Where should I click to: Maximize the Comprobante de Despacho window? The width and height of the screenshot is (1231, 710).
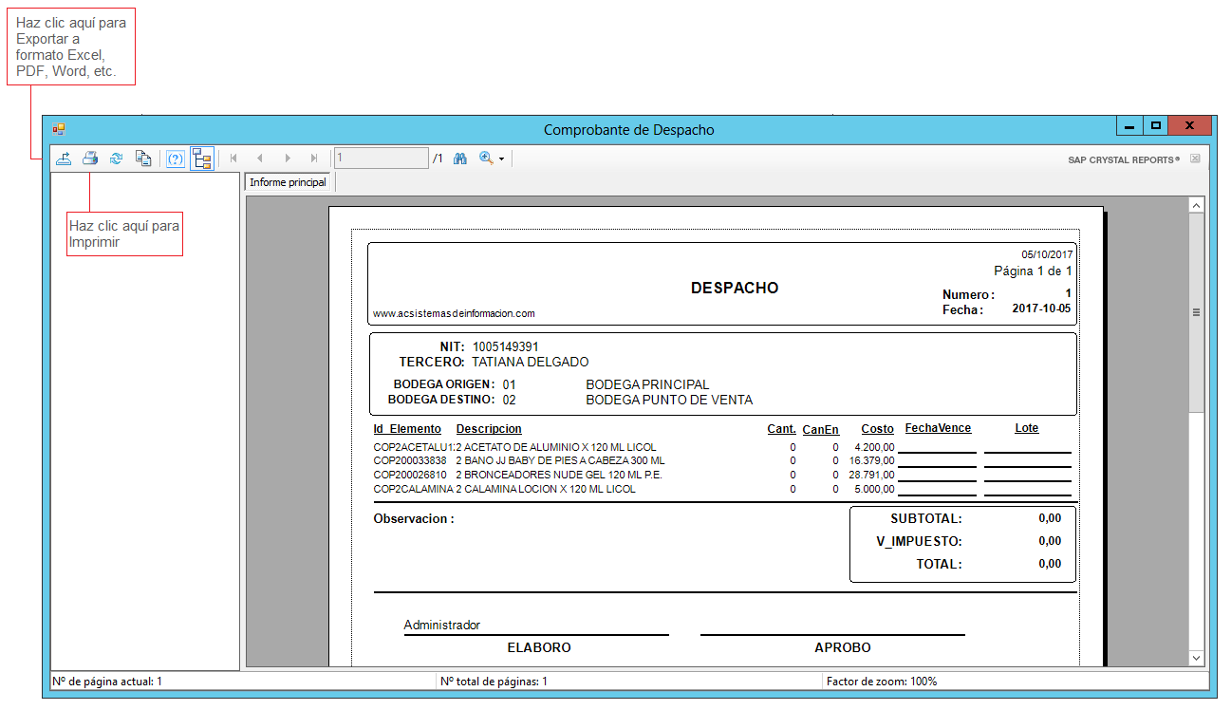click(1155, 125)
